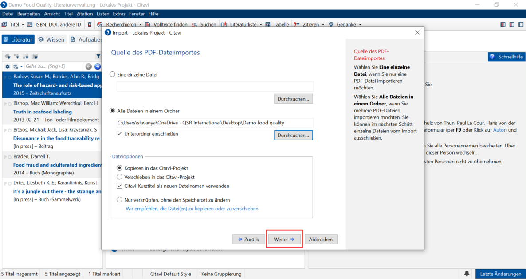Switch to two-pane layout icon
Viewport: 526px width, 279px height.
[512, 24]
